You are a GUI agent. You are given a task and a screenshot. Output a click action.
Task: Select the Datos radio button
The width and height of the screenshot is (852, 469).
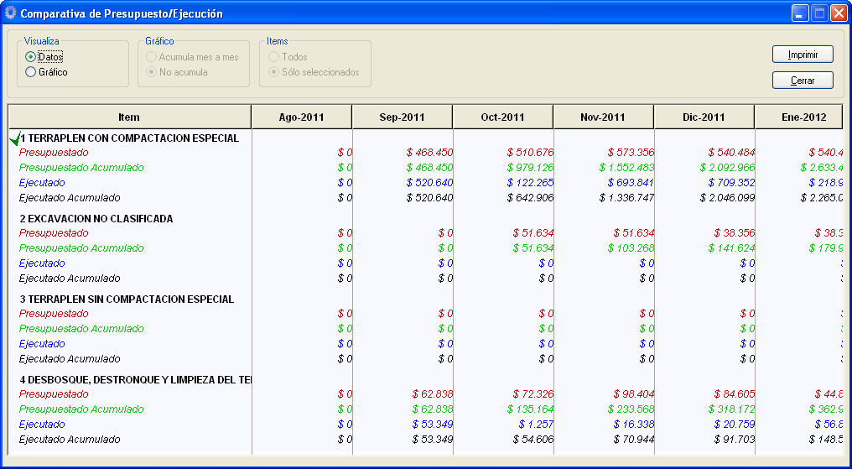31,57
